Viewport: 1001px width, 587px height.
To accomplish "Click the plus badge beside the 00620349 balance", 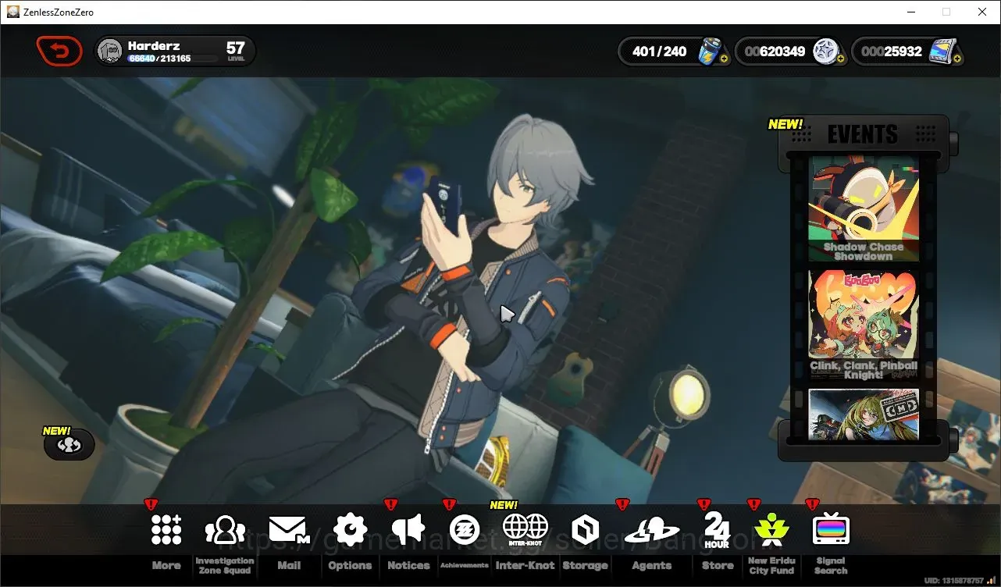I will point(841,59).
